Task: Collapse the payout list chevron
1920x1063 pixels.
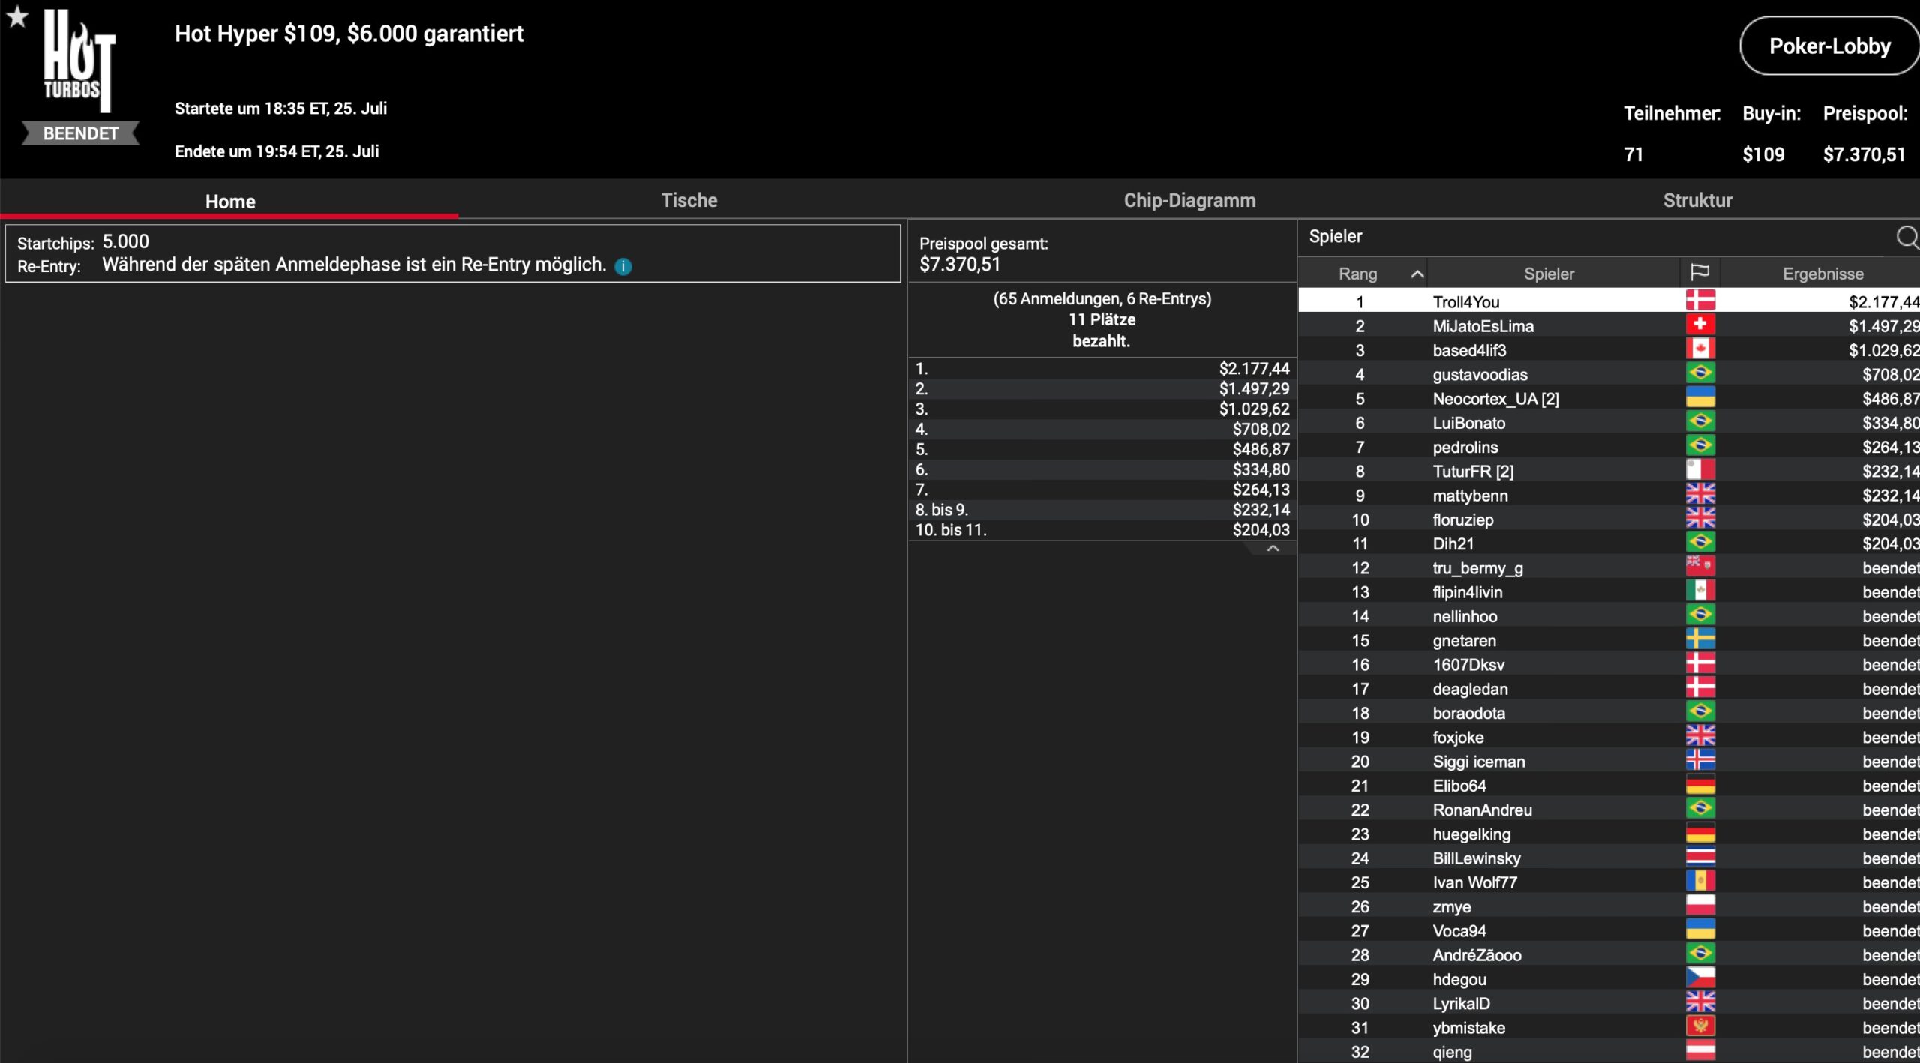Action: point(1272,549)
